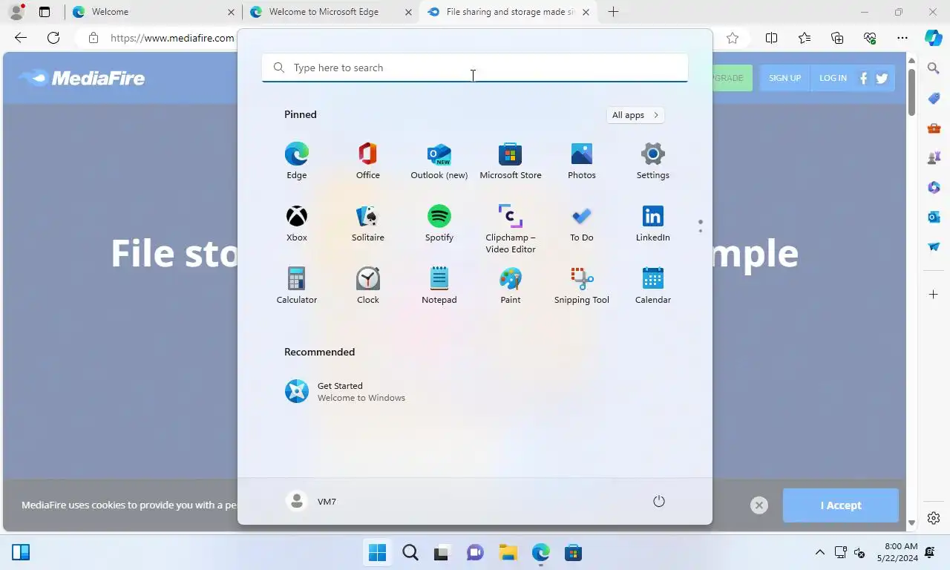Dismiss the cookie banner with X
Viewport: 950px width, 570px height.
pos(759,505)
